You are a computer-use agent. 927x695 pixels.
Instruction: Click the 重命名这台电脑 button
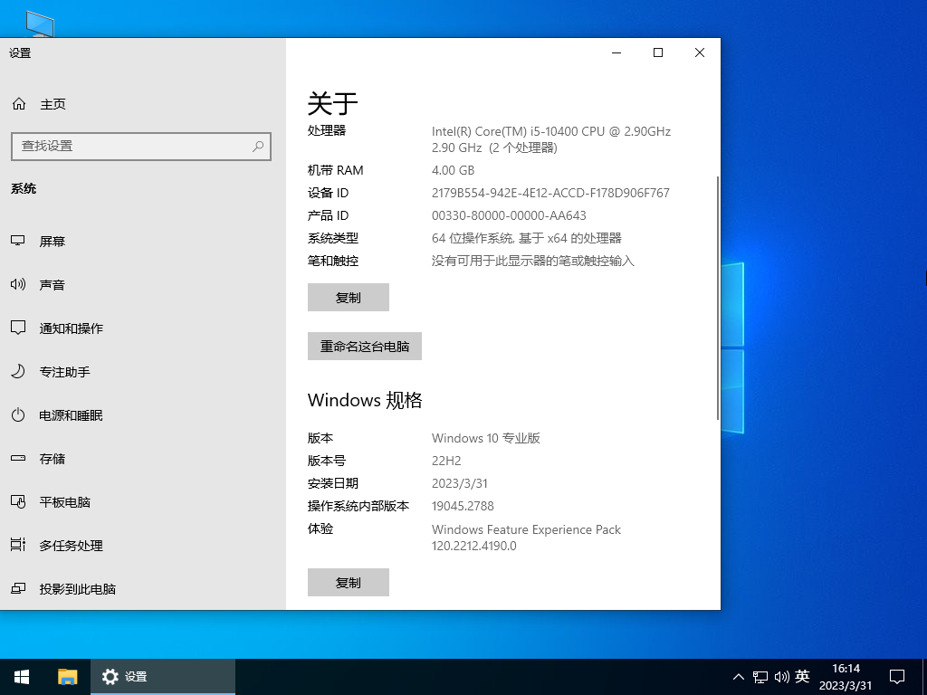(364, 347)
